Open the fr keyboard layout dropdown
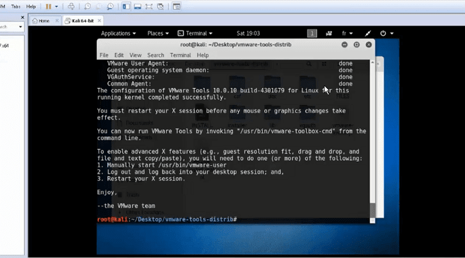 347,34
